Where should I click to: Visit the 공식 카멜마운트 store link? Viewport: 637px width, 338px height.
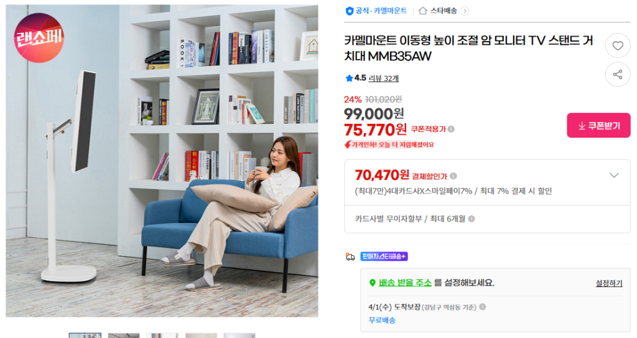(381, 11)
